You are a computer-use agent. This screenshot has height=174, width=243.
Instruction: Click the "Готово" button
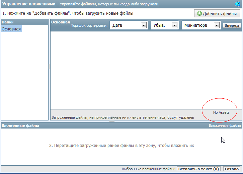point(232,169)
